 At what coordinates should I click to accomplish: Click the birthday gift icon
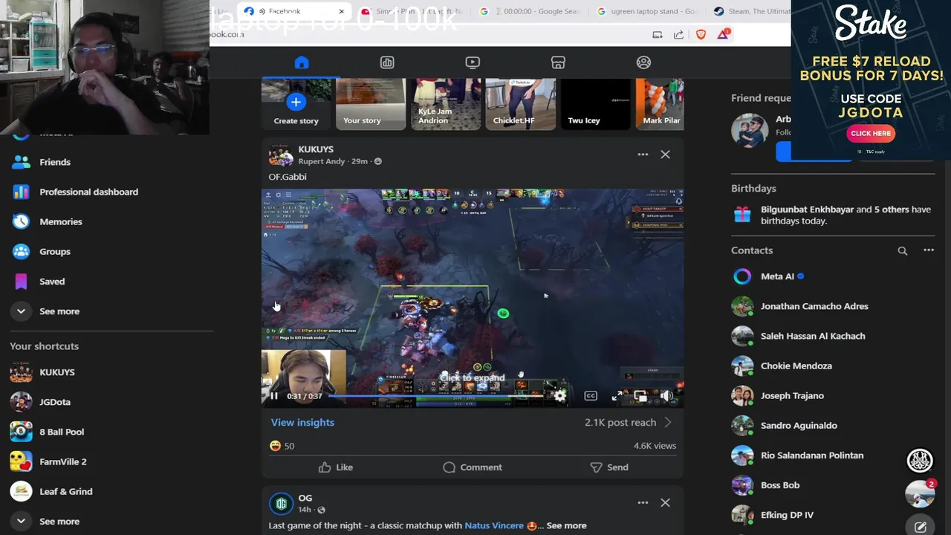point(742,215)
